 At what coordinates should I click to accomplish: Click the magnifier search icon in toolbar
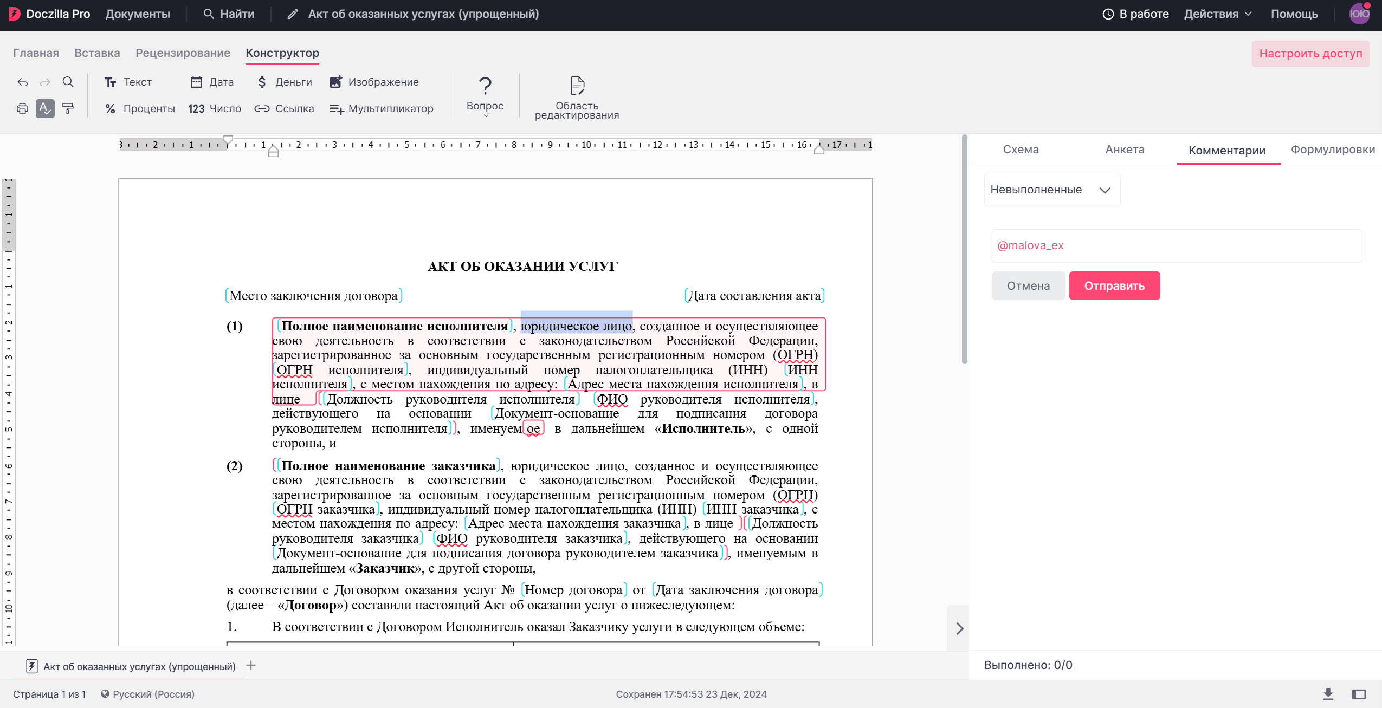(x=68, y=82)
